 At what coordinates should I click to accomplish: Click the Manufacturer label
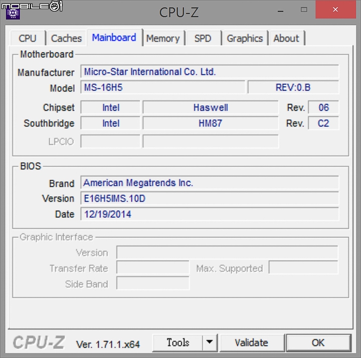[46, 73]
